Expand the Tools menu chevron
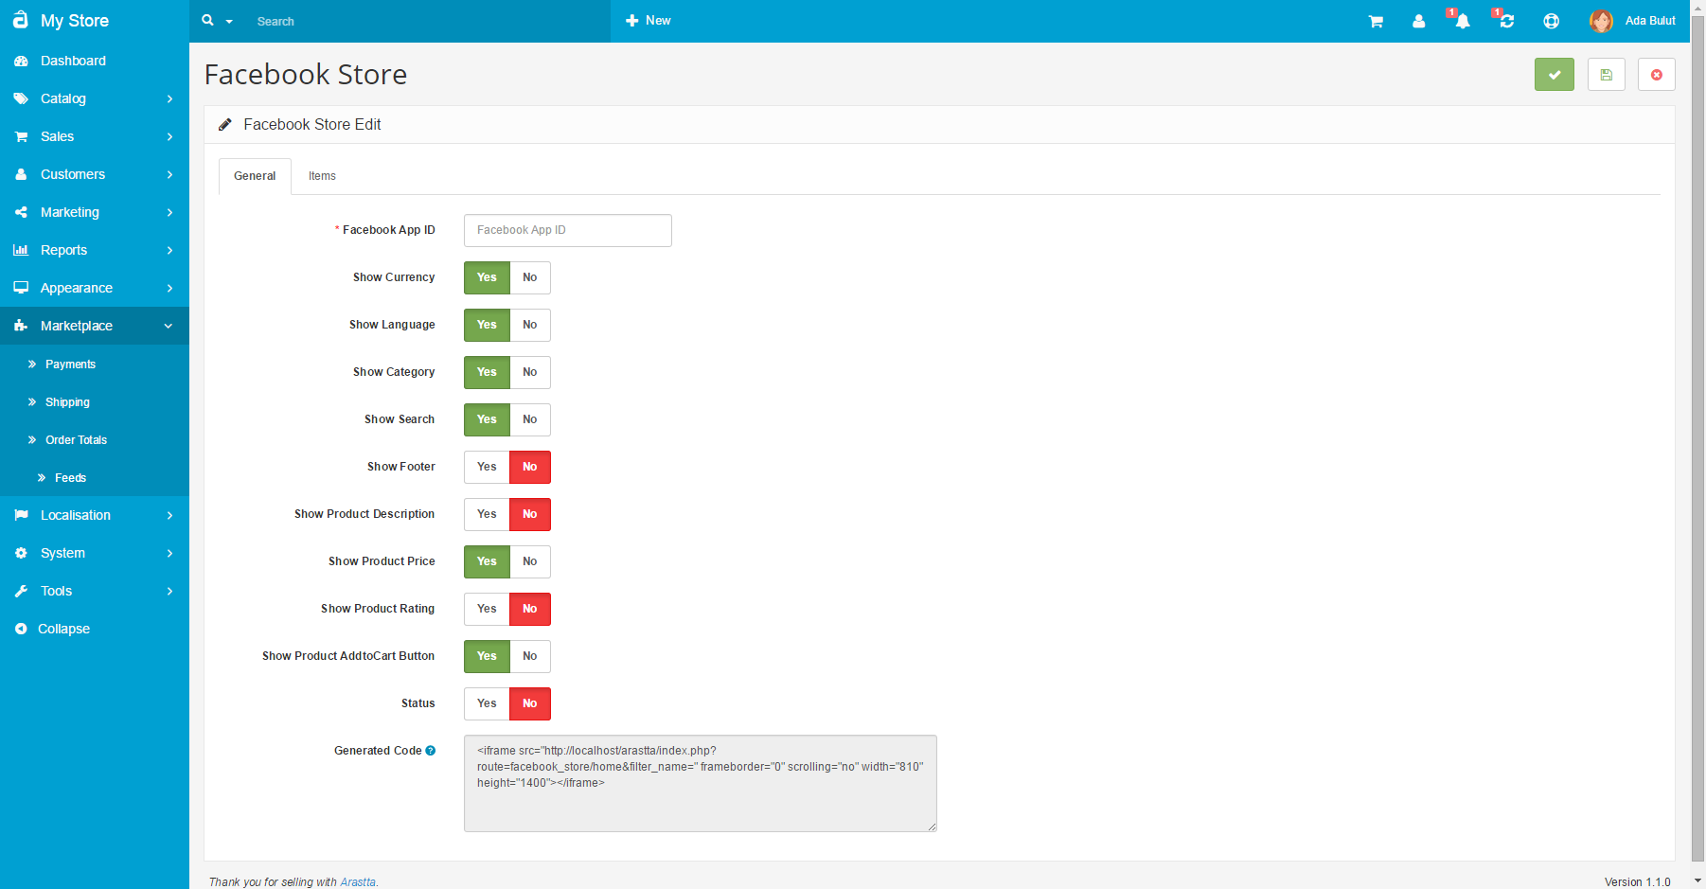The height and width of the screenshot is (889, 1706). [x=169, y=591]
